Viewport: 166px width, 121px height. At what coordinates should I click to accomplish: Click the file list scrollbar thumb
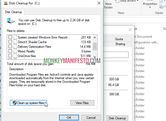click(95, 46)
